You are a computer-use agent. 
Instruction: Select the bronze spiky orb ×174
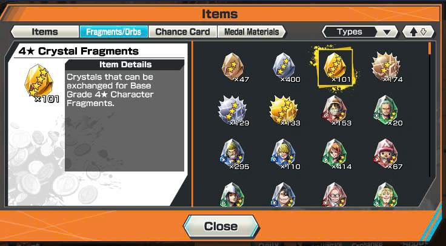[387, 67]
